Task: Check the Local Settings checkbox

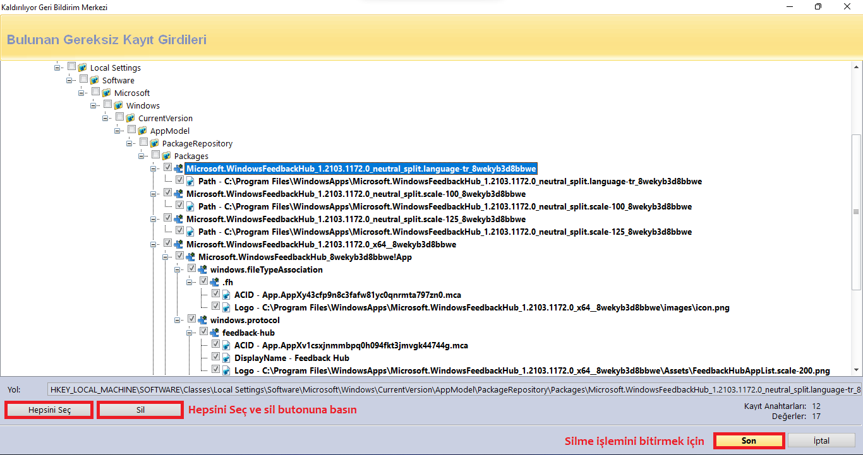Action: (71, 67)
